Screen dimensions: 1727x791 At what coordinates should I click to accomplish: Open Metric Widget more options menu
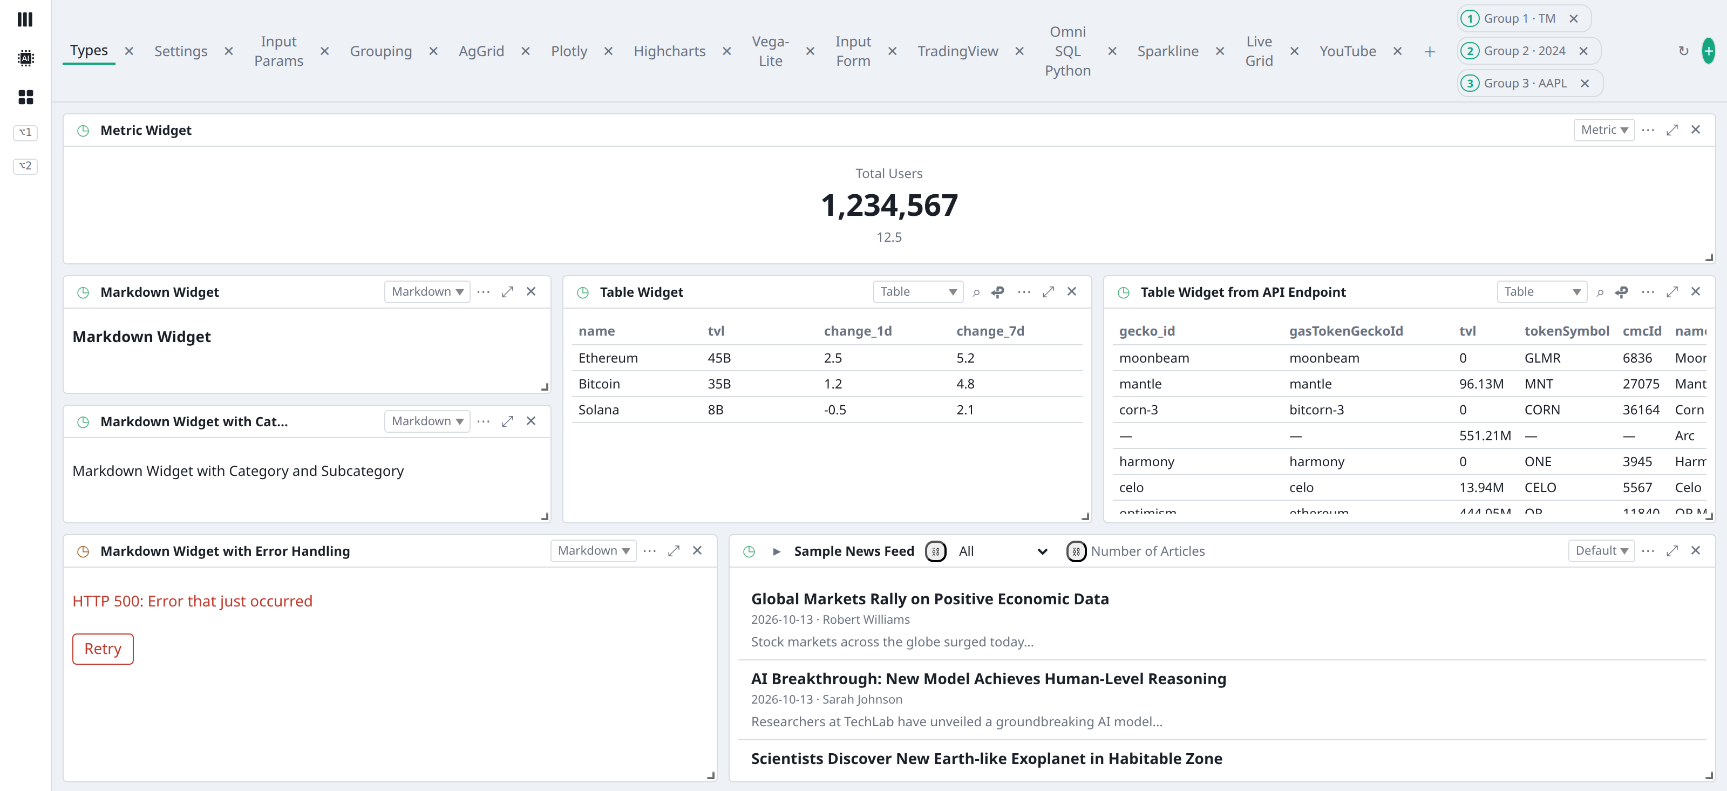click(1648, 130)
